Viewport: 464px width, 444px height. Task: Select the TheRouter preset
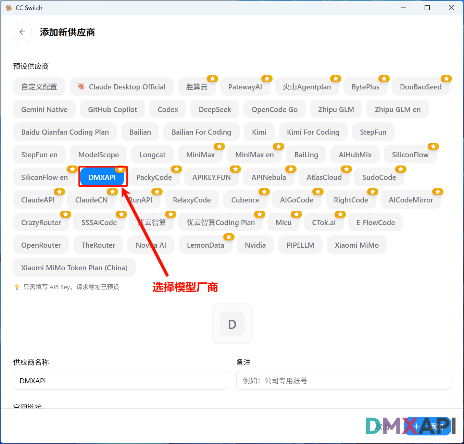point(98,245)
